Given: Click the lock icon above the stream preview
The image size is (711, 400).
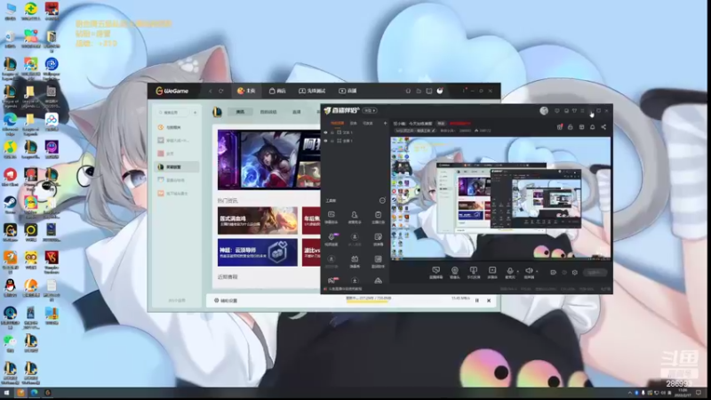Looking at the screenshot, I should [x=571, y=127].
